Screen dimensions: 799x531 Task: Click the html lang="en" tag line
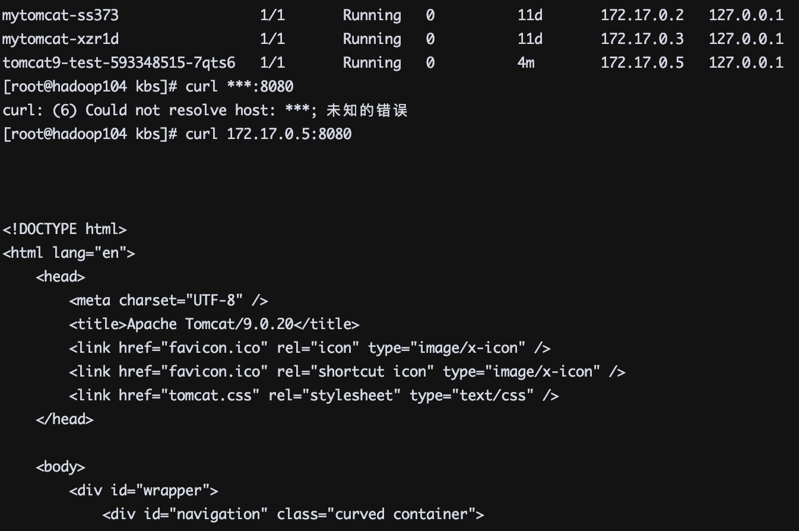[x=69, y=252]
